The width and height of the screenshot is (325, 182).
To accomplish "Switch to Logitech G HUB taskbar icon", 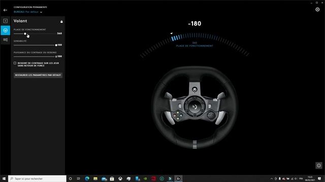I will (178, 178).
